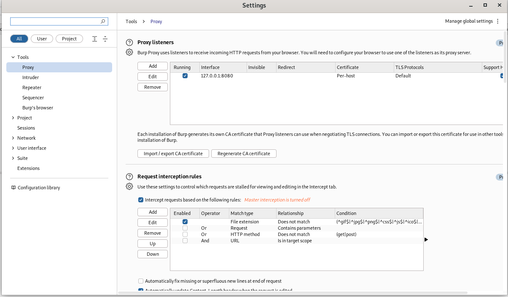This screenshot has height=297, width=508.
Task: Click Import / export CA certificate
Action: (x=173, y=154)
